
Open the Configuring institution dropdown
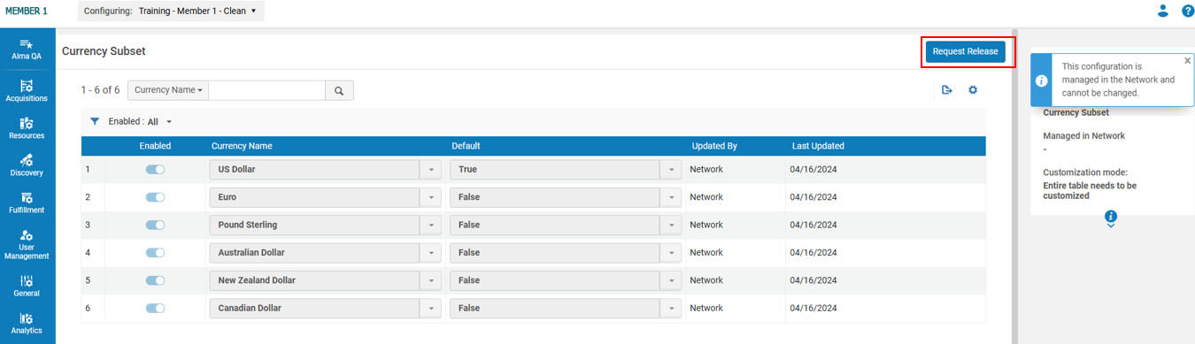(171, 11)
